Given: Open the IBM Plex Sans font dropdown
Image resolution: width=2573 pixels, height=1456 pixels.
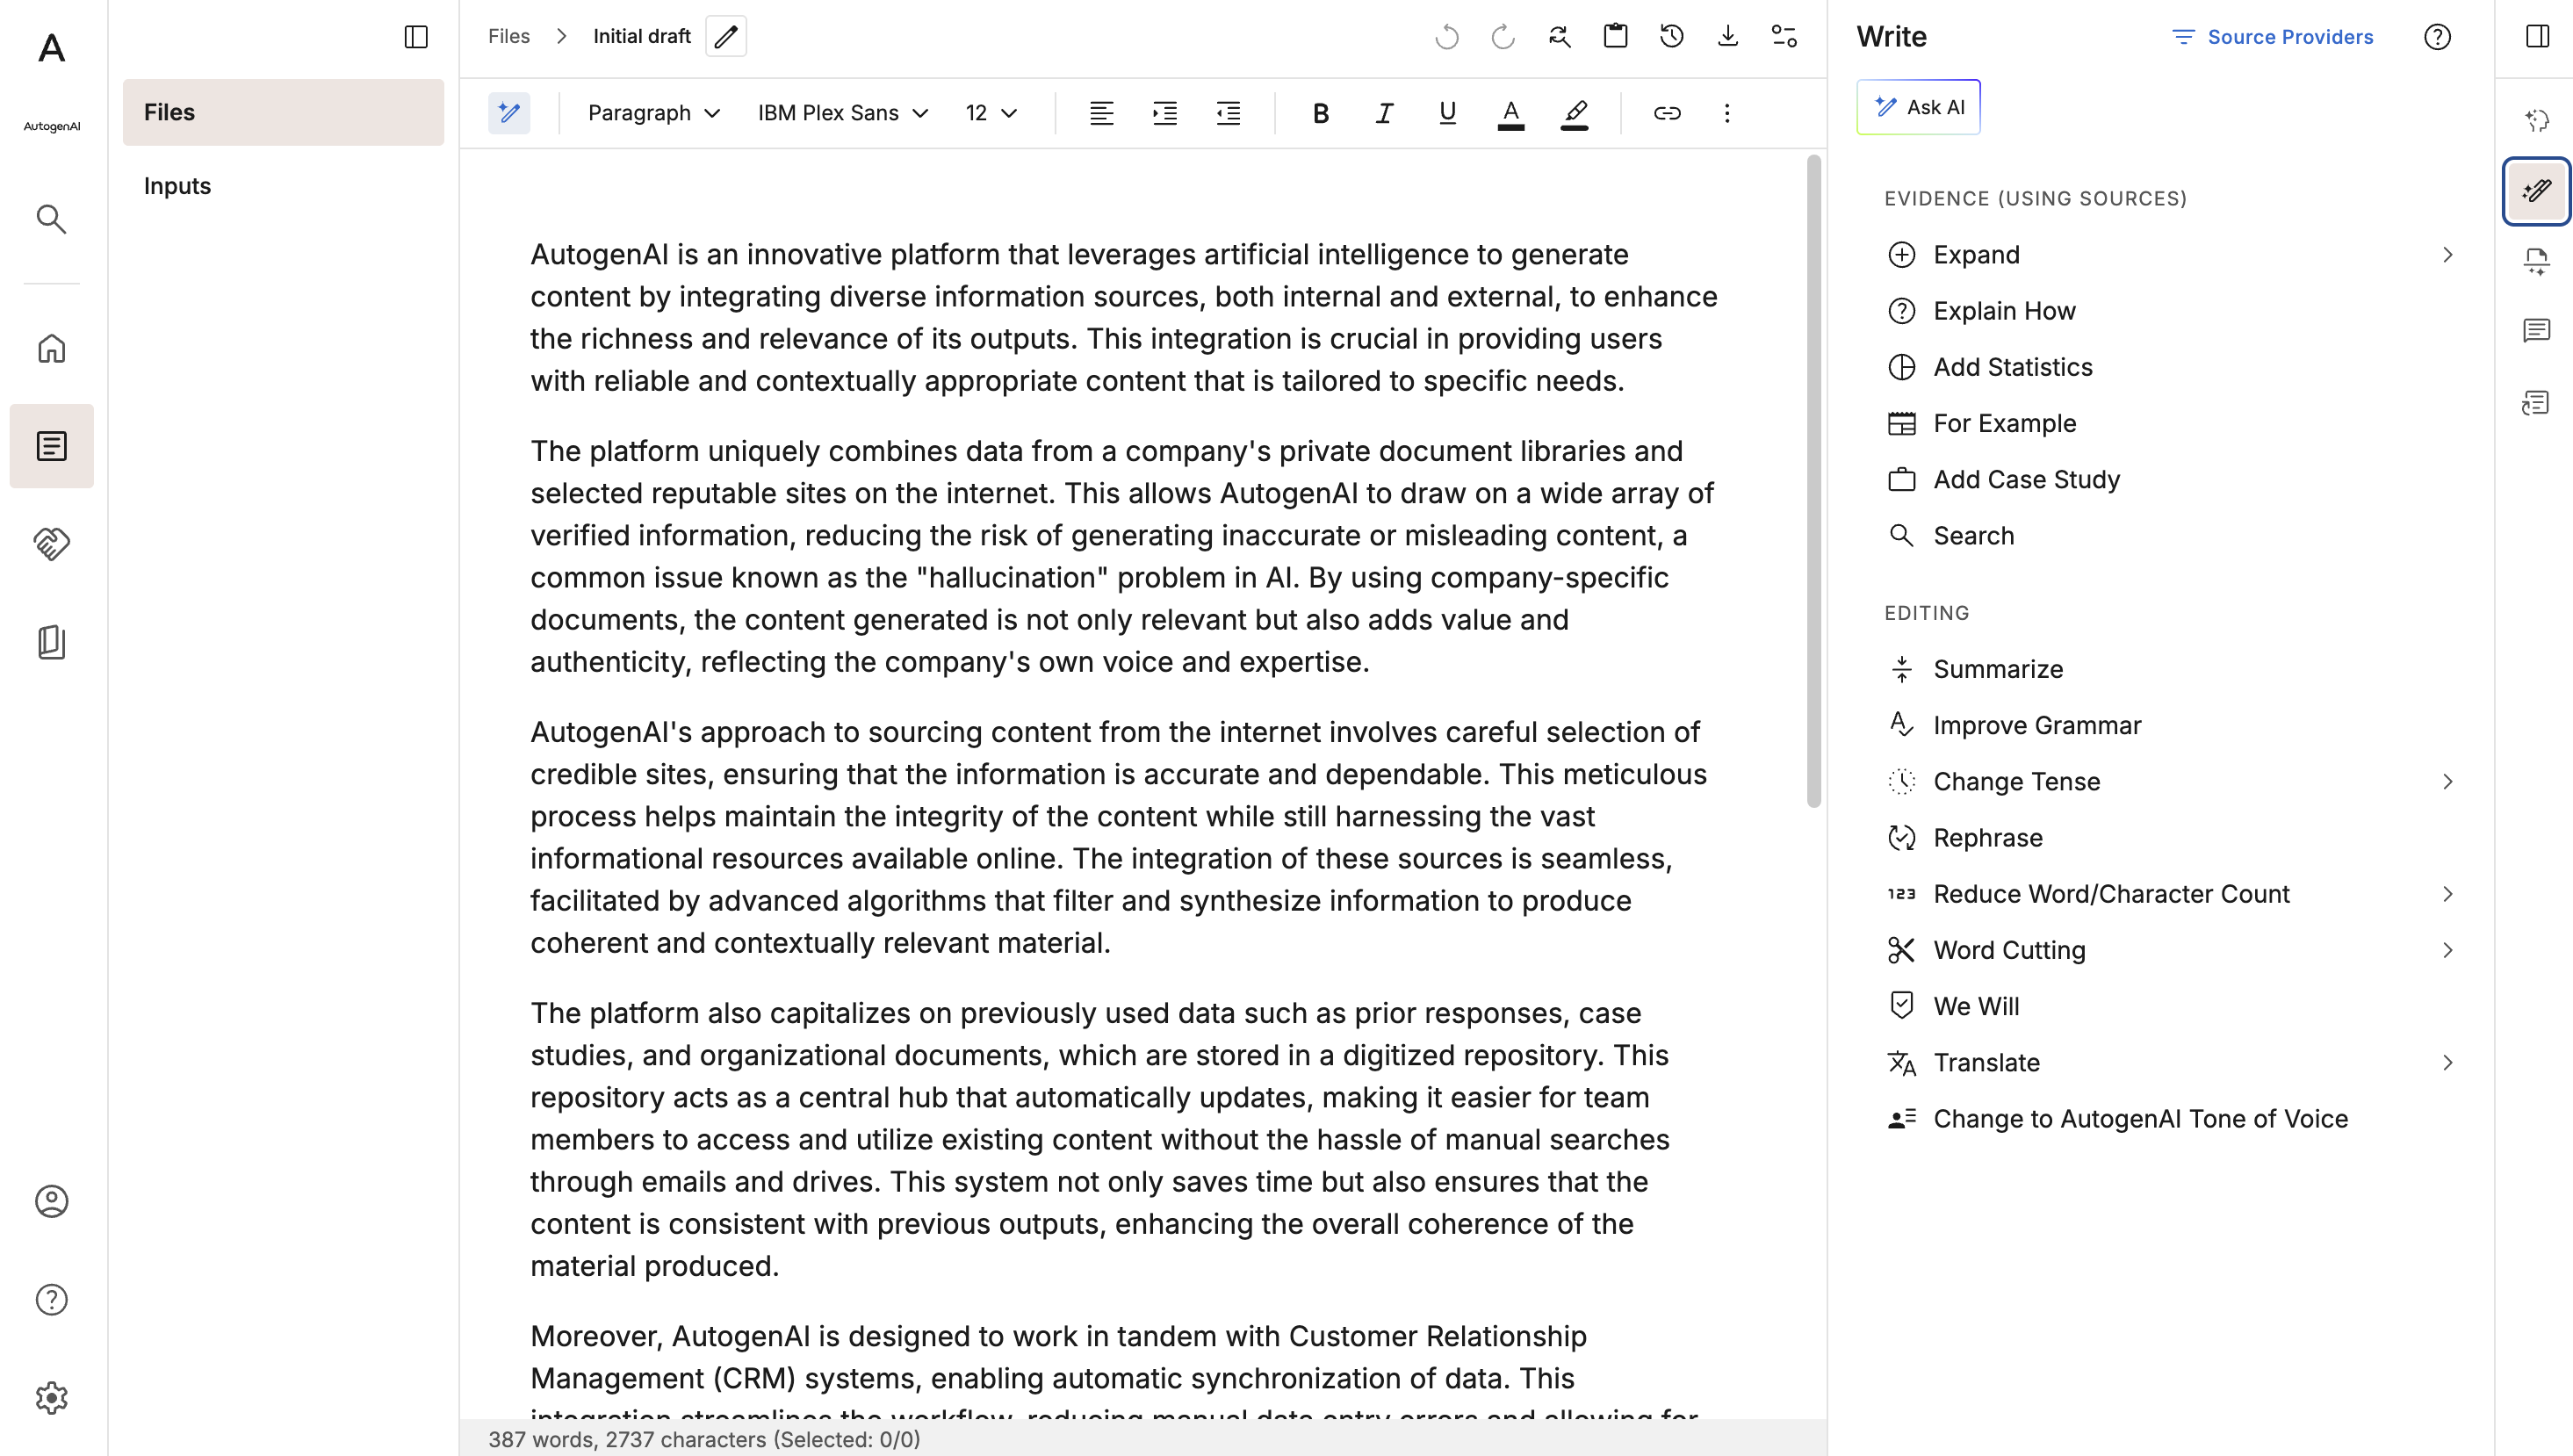Looking at the screenshot, I should pyautogui.click(x=842, y=113).
